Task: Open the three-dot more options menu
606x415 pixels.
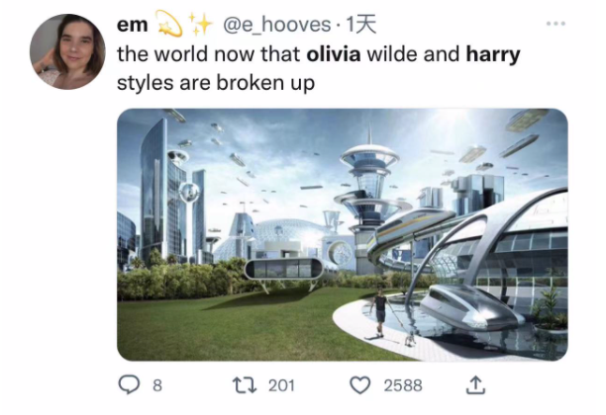Action: [x=556, y=24]
